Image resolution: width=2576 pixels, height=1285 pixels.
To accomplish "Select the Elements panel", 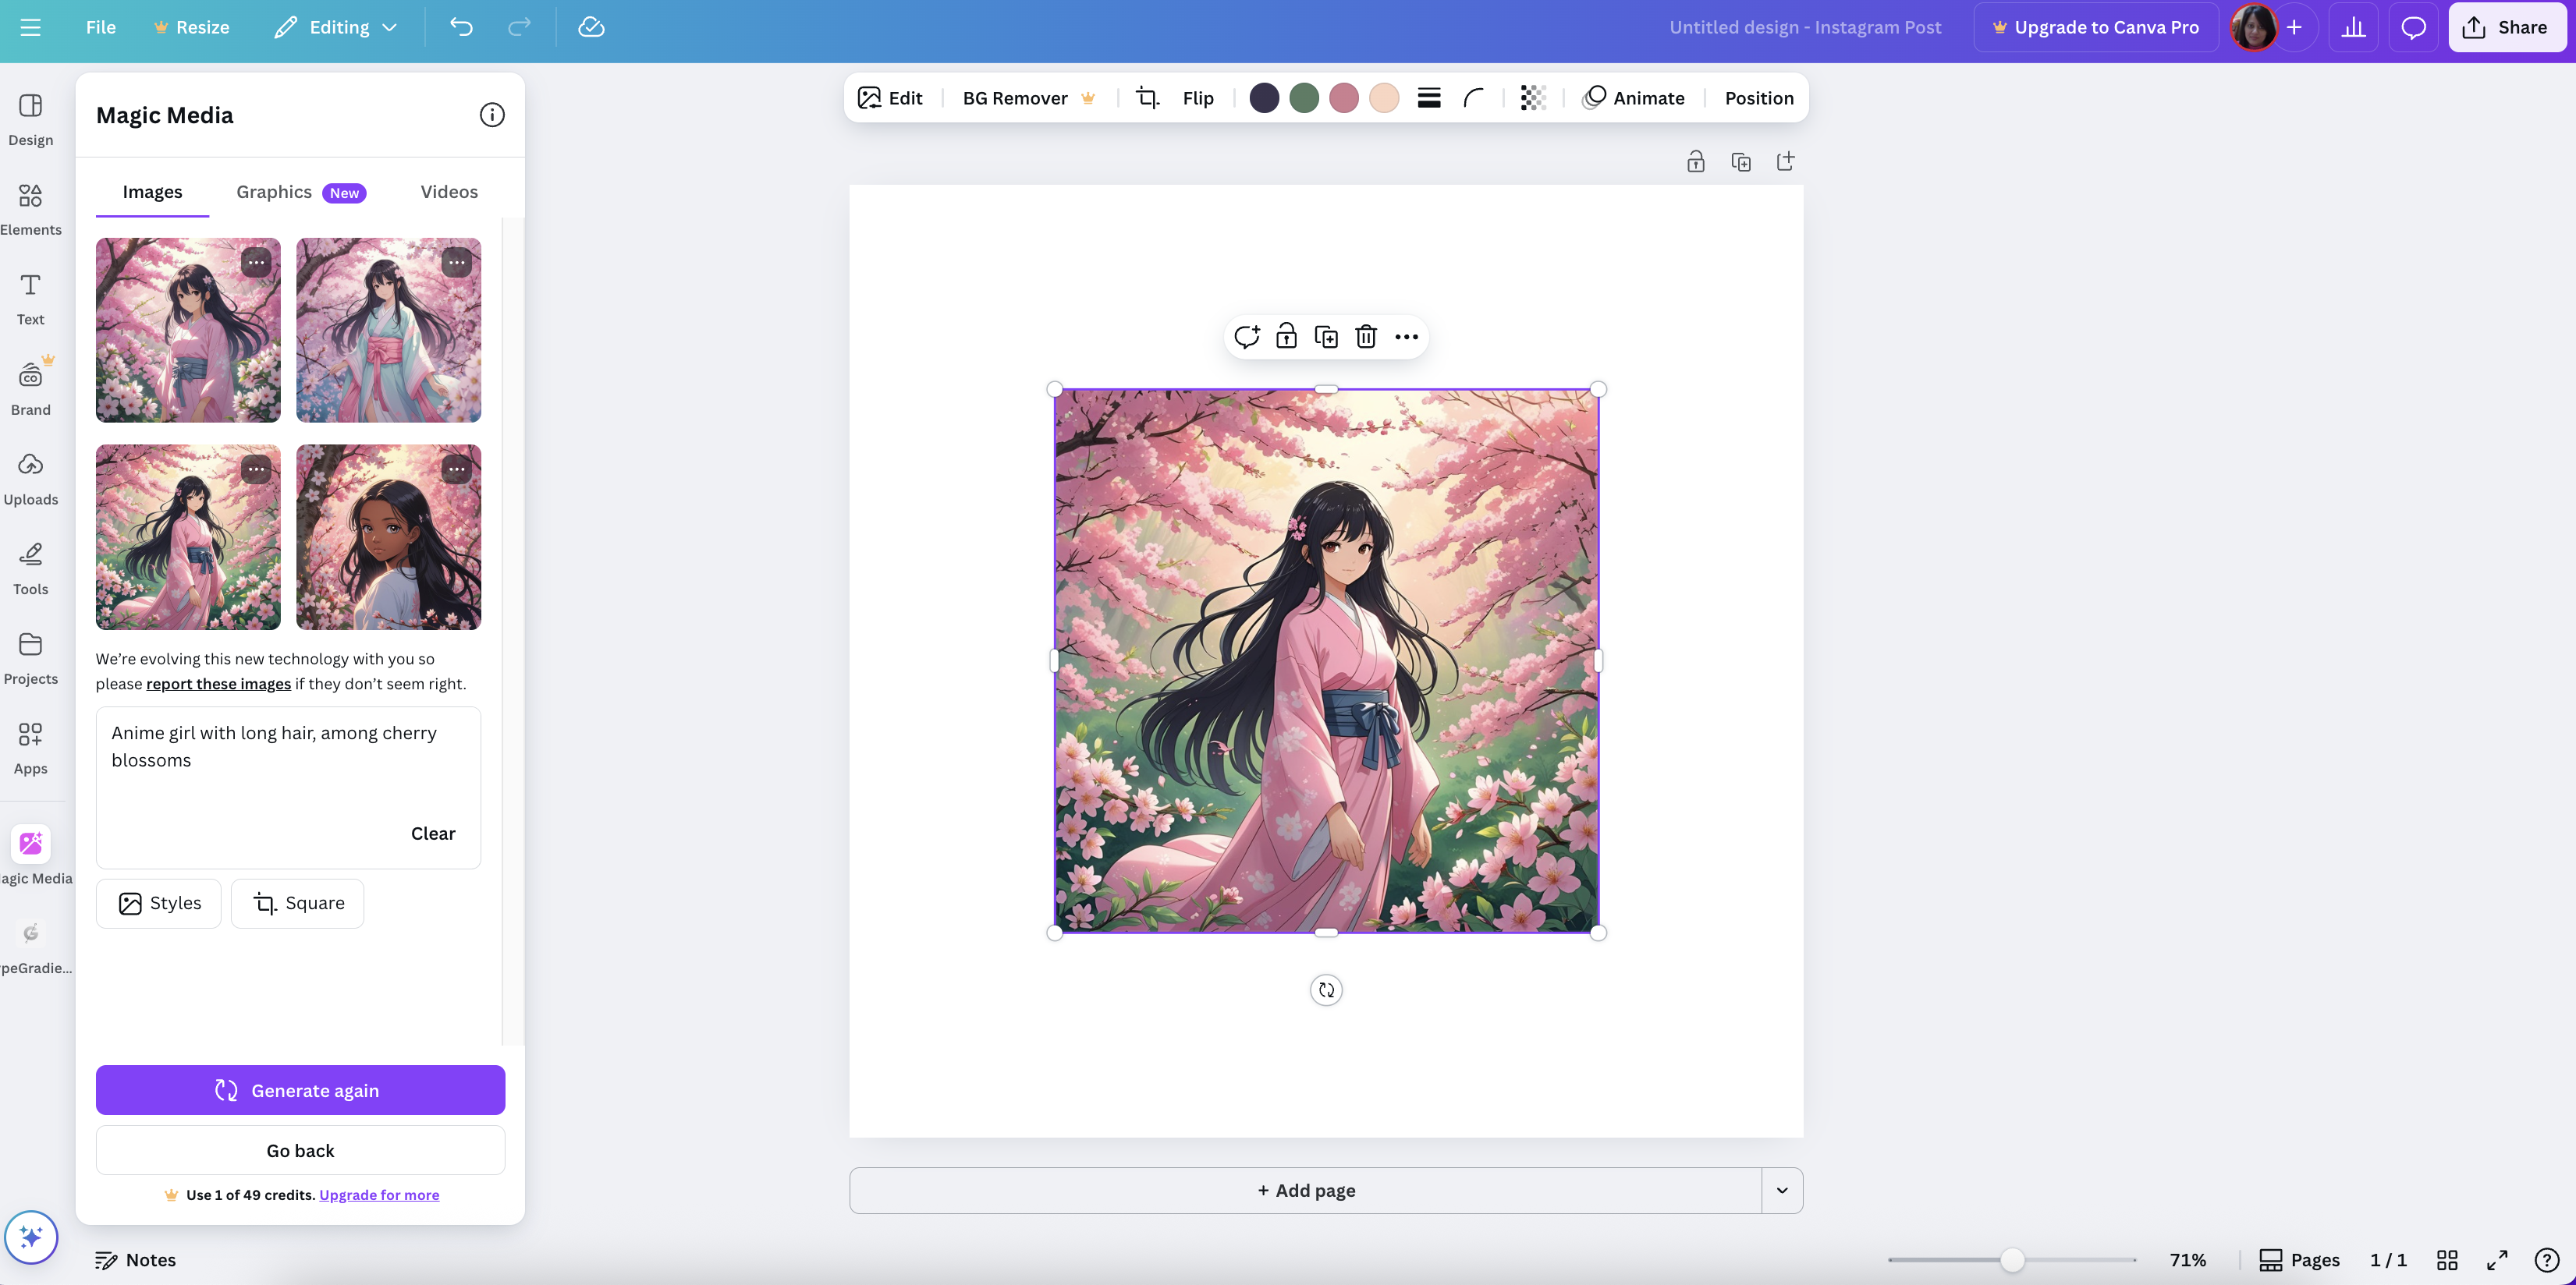I will 30,208.
